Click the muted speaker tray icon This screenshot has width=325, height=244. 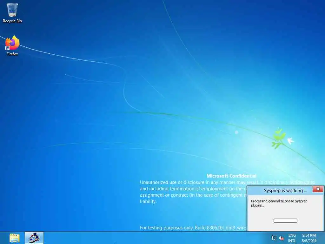point(282,238)
